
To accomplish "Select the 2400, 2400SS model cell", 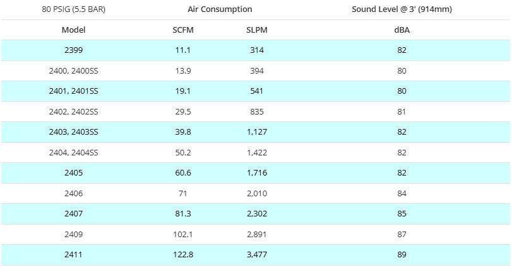I will (x=73, y=71).
